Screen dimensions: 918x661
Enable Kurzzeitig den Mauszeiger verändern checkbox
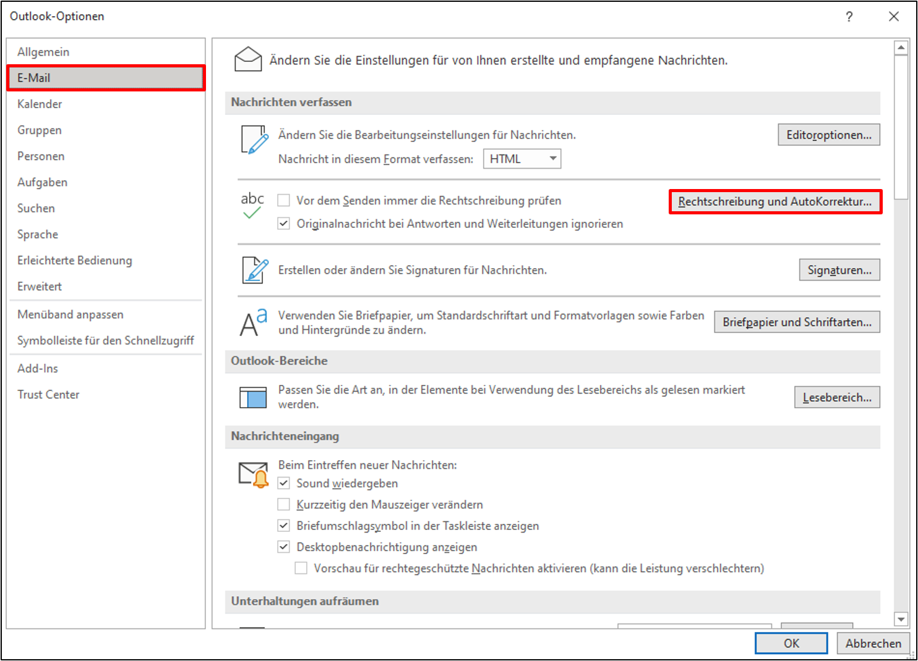pyautogui.click(x=284, y=505)
